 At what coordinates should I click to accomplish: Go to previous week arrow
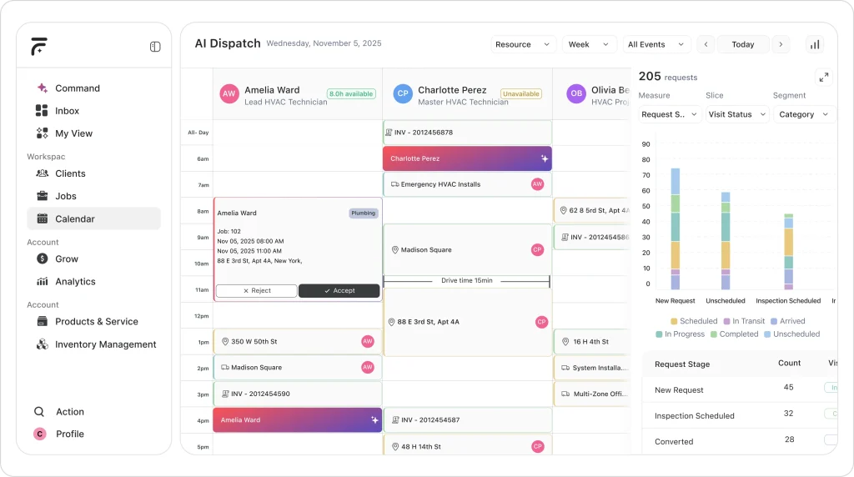click(x=706, y=45)
